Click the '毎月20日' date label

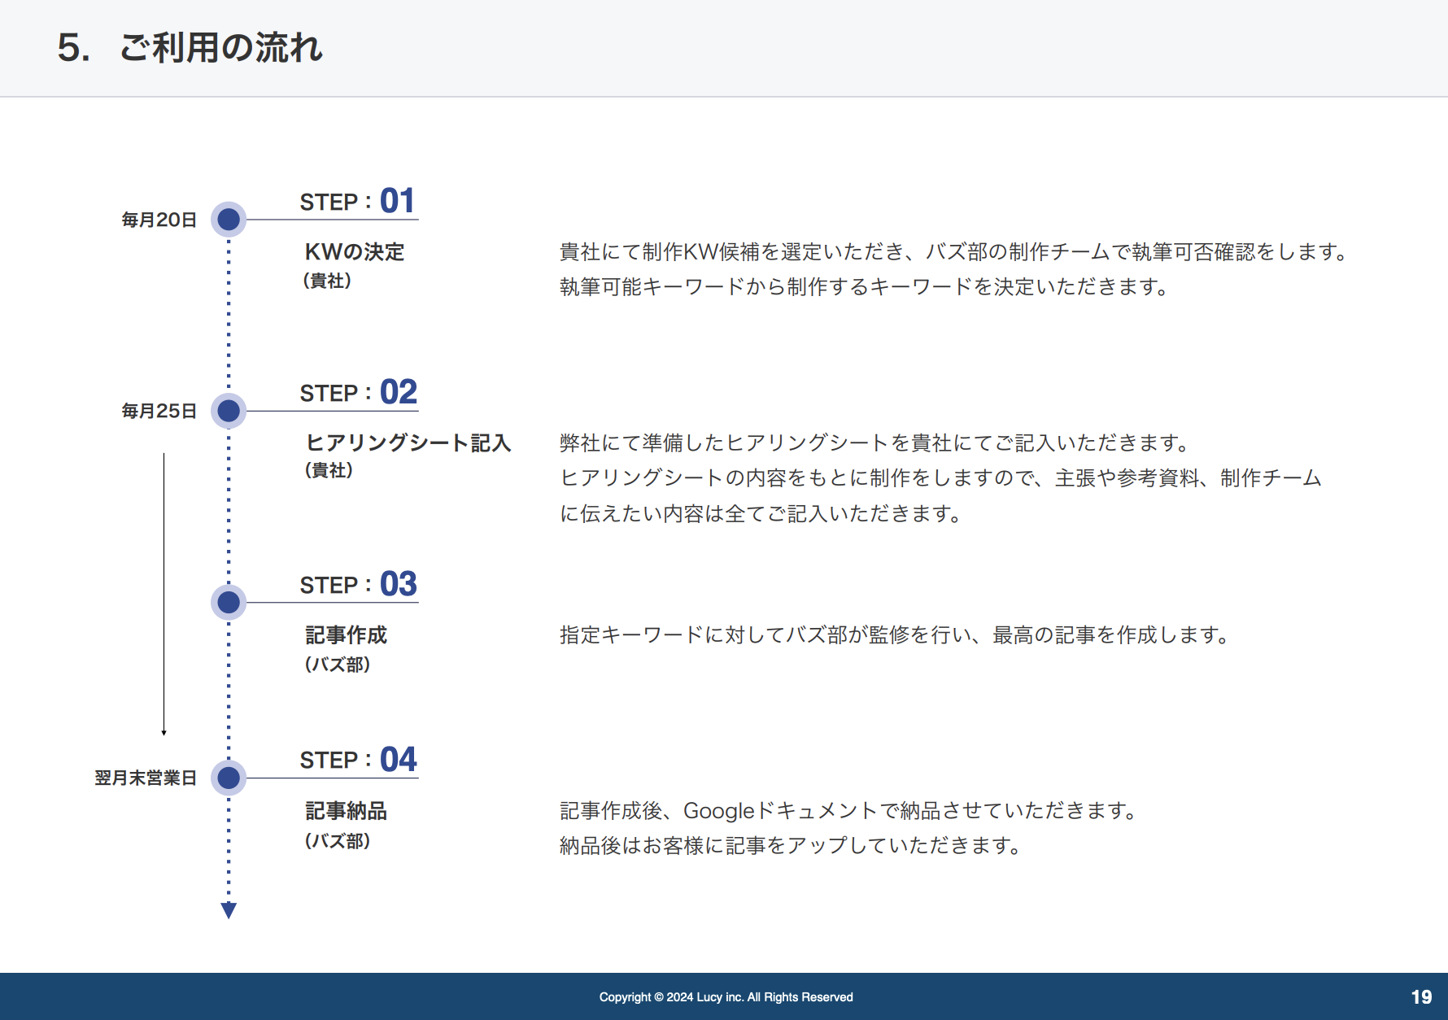click(x=159, y=220)
